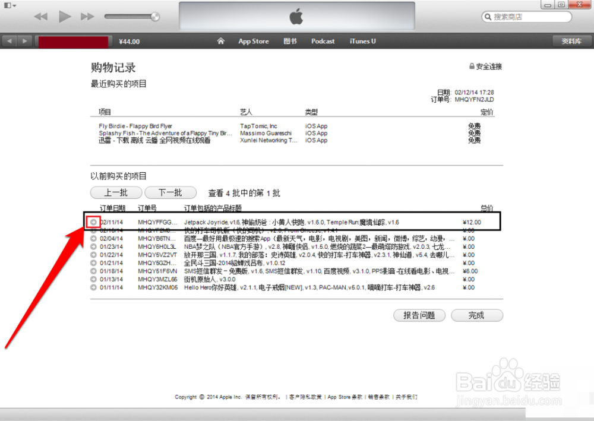
Task: Click the 完成 done button
Action: pos(476,315)
